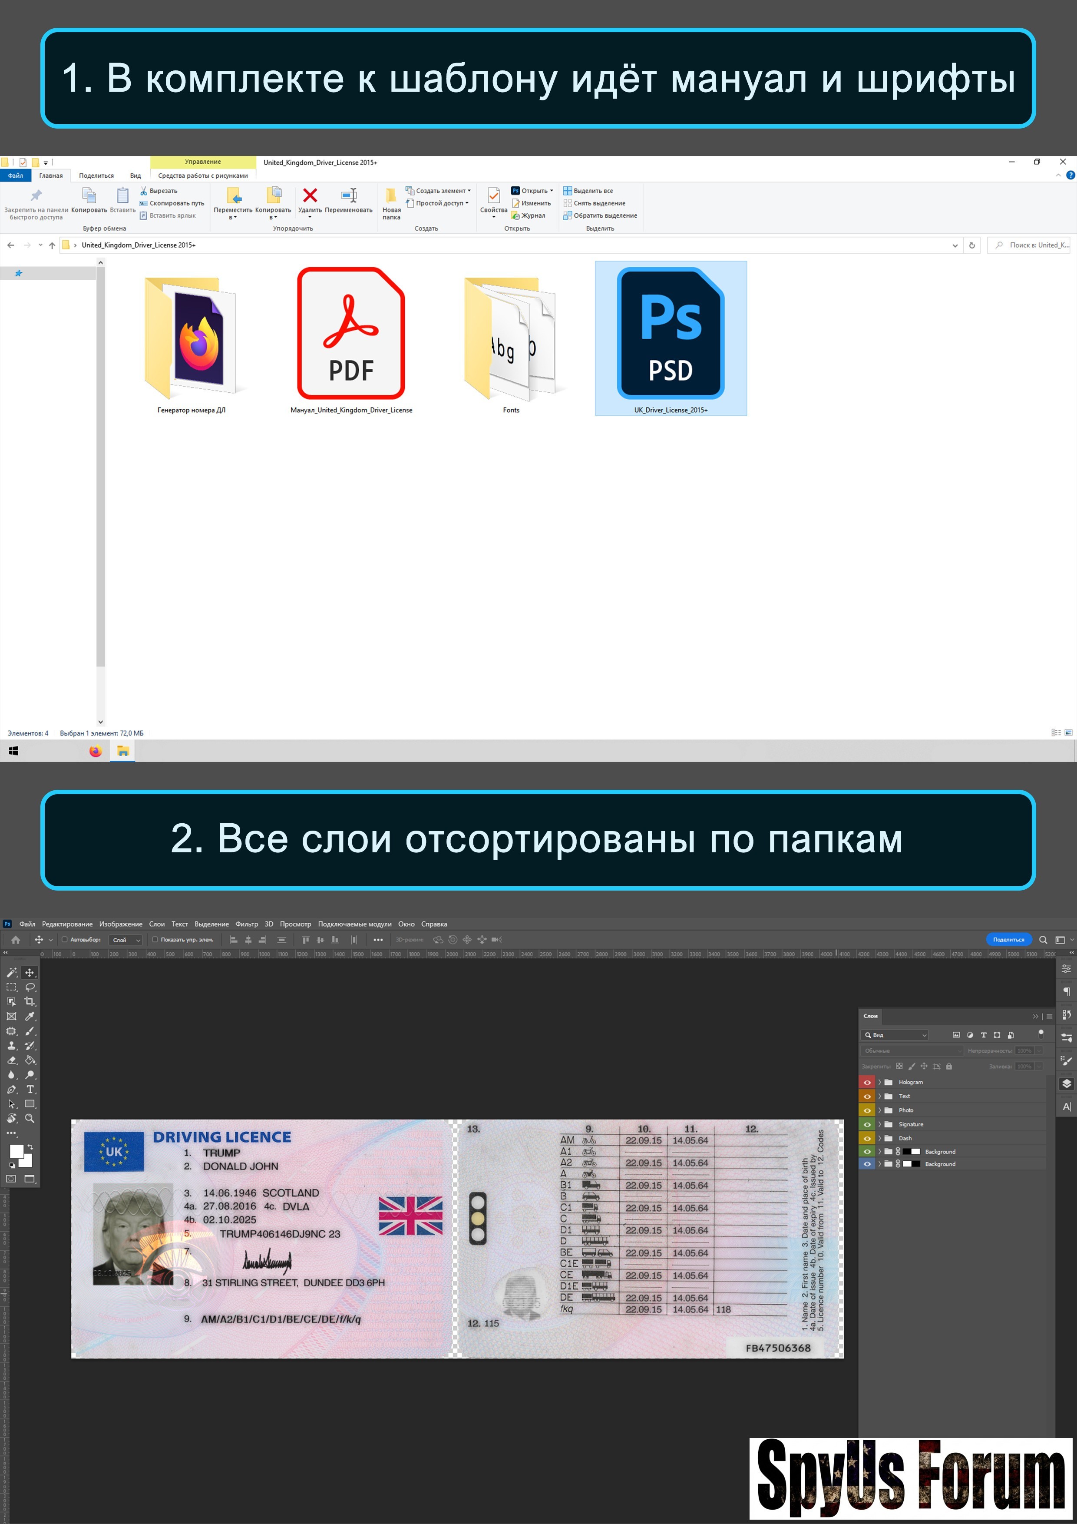
Task: Select the Zoom tool in toolbar
Action: [x=30, y=1118]
